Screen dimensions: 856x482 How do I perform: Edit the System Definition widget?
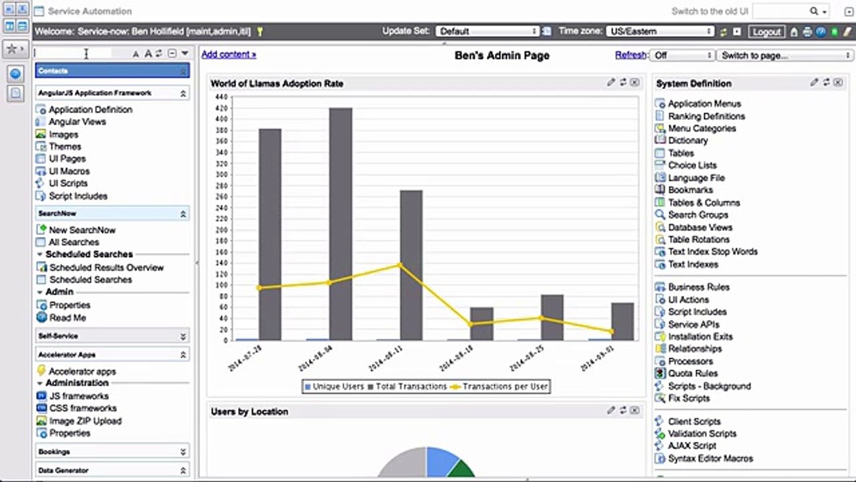pos(814,82)
